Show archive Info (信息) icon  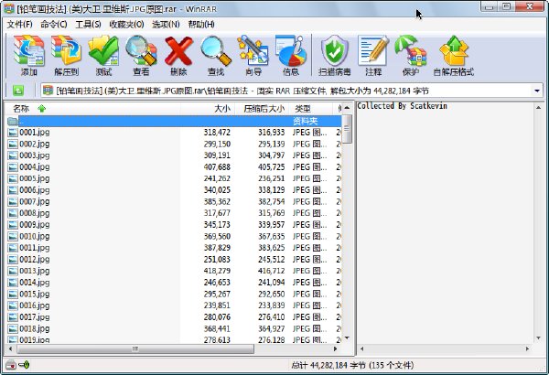tap(291, 56)
